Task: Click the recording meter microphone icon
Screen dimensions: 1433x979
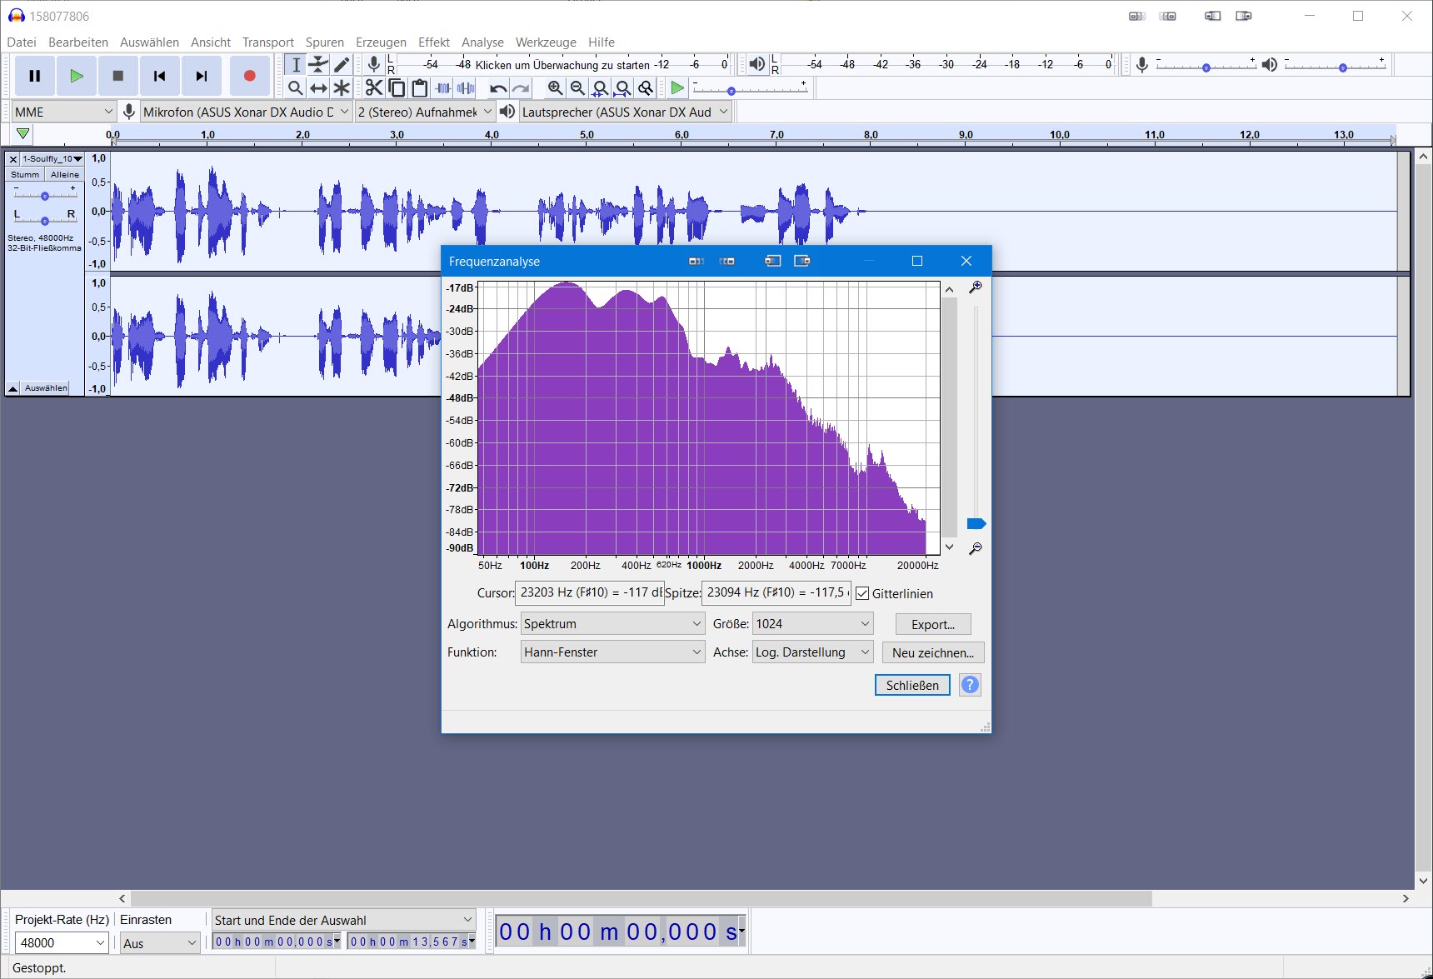Action: tap(374, 64)
